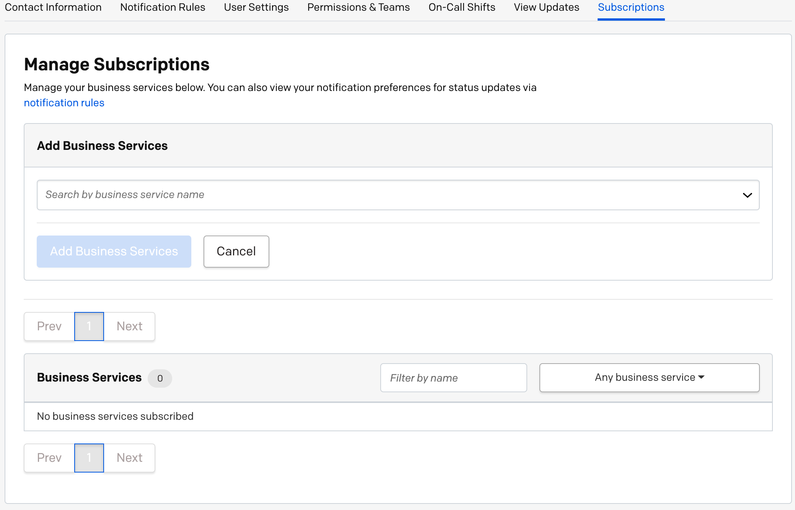This screenshot has width=795, height=510.
Task: Select the View Updates tab
Action: tap(546, 7)
